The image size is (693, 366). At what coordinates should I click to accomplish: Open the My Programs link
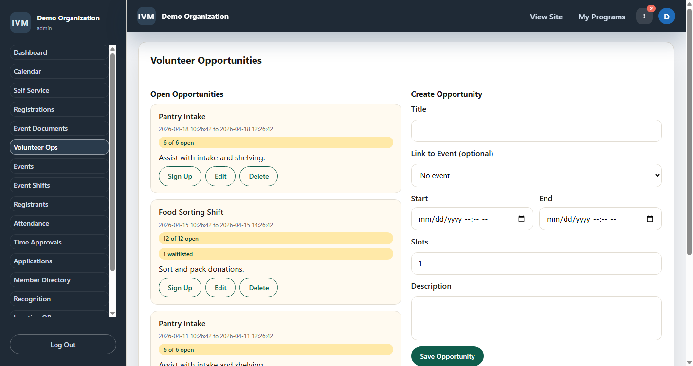coord(602,17)
